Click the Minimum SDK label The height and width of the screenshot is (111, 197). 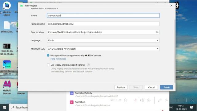pyautogui.click(x=38, y=49)
